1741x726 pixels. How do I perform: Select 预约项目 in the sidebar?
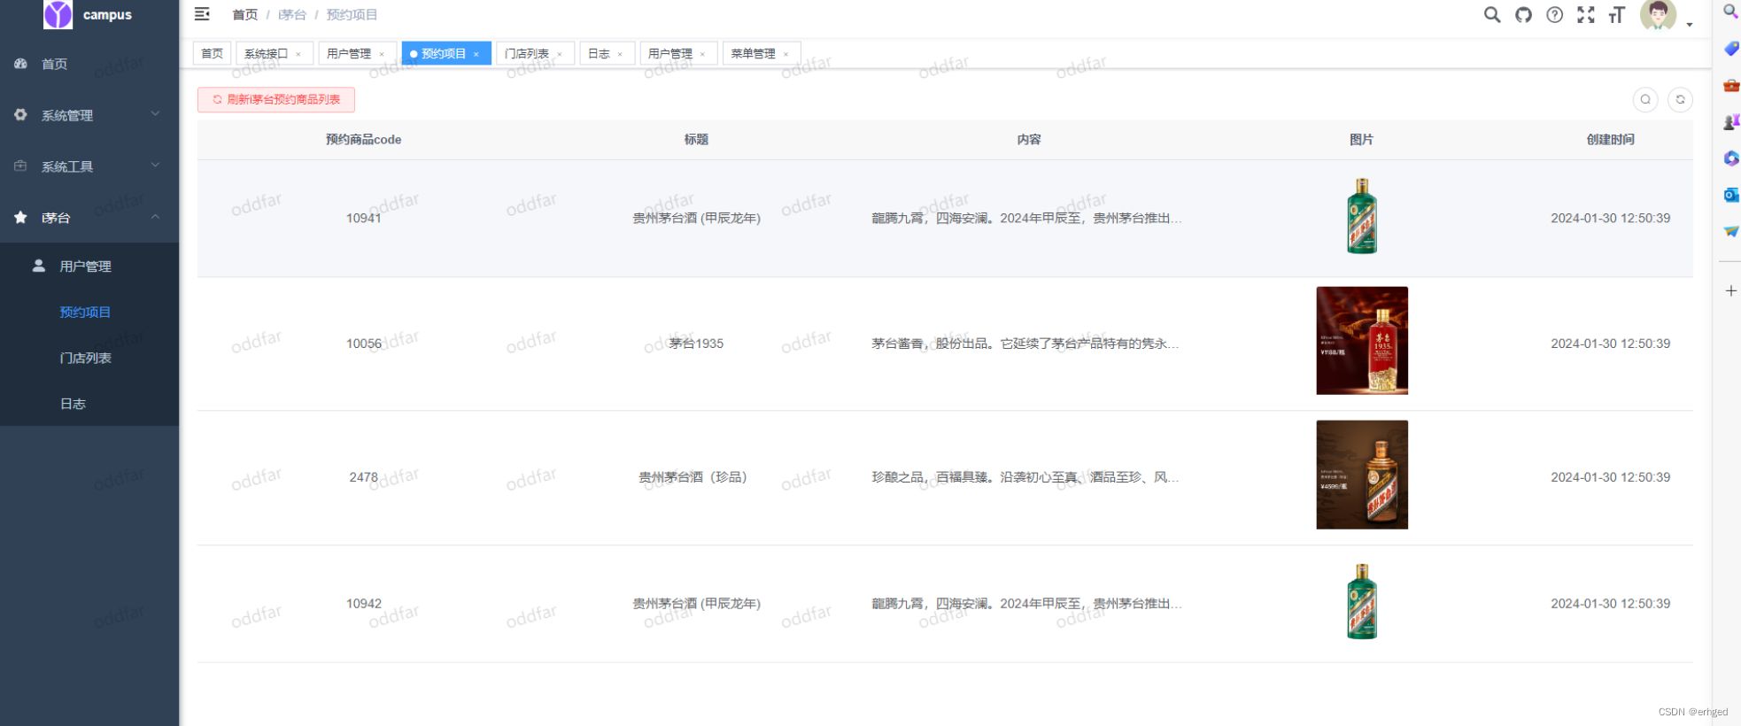tap(89, 312)
